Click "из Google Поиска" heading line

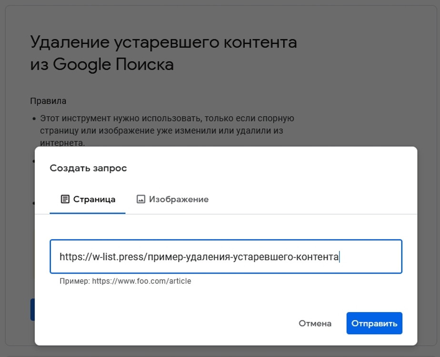coord(102,64)
